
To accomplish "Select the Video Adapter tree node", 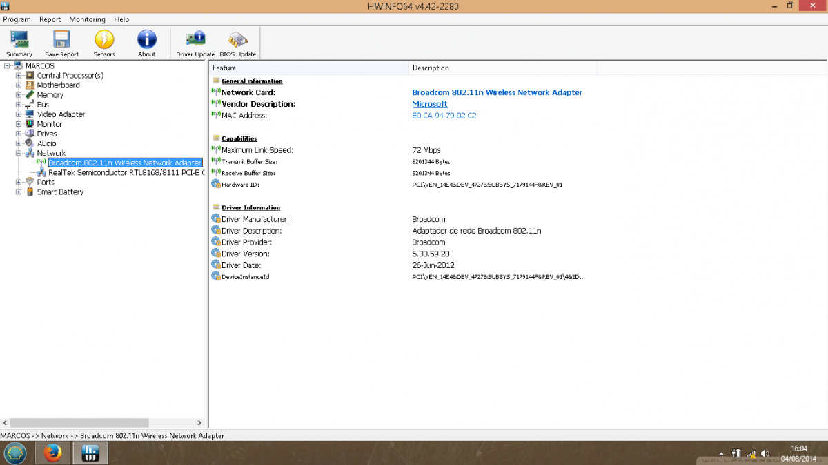I will tap(61, 114).
